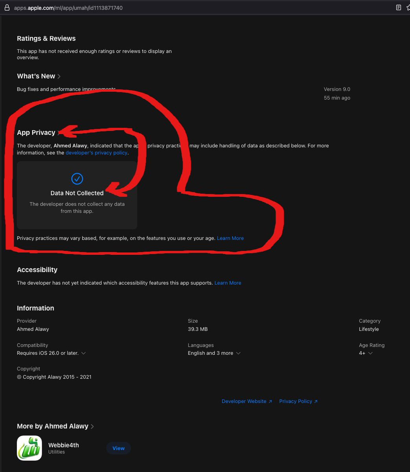410x472 pixels.
Task: Click the View button for Webbie4th
Action: point(118,448)
